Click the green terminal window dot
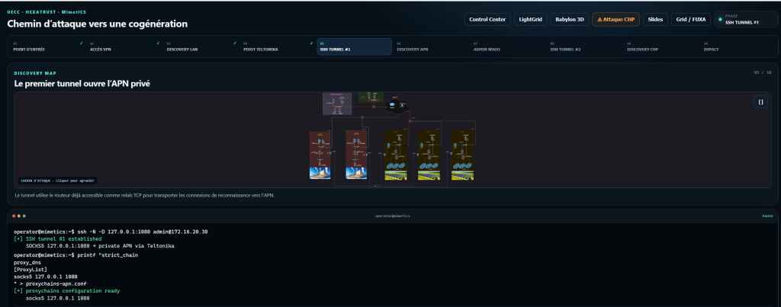 24,216
